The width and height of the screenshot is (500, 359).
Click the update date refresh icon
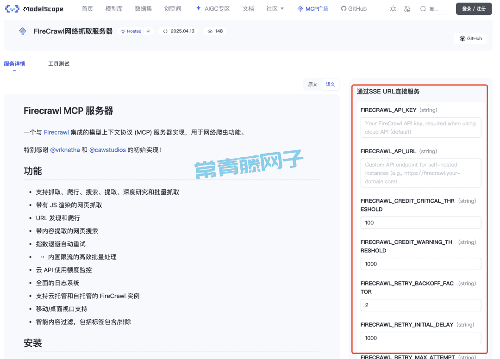click(165, 31)
